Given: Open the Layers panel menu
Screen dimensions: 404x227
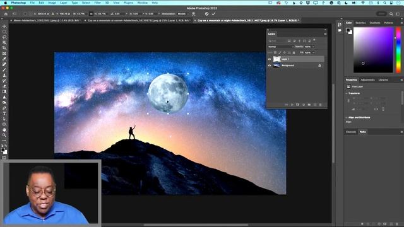Looking at the screenshot, I should pyautogui.click(x=325, y=33).
